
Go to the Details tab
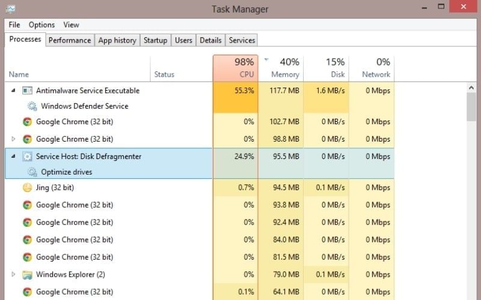(x=210, y=40)
